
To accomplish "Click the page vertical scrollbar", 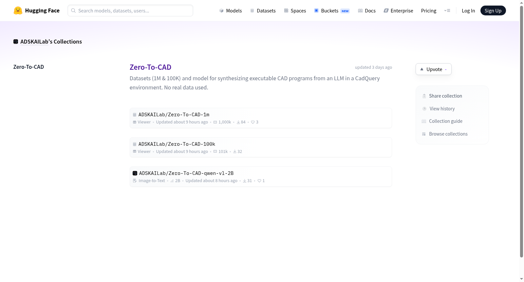I will click(521, 131).
